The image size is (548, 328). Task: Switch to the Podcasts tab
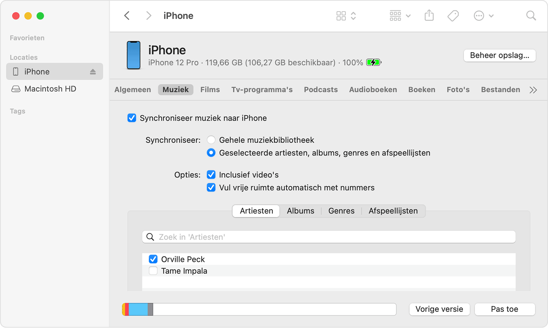[321, 90]
